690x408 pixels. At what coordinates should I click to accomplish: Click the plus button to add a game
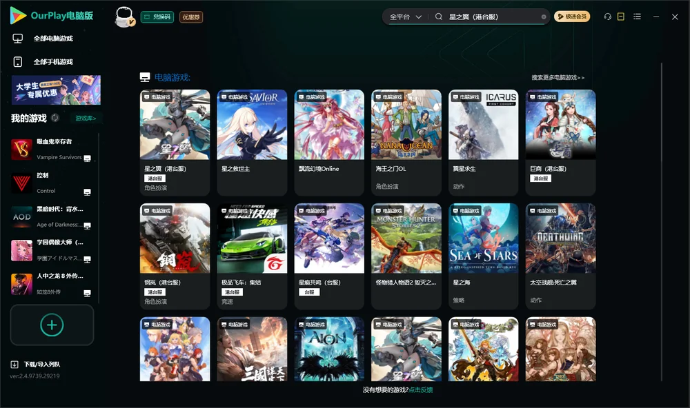click(52, 325)
